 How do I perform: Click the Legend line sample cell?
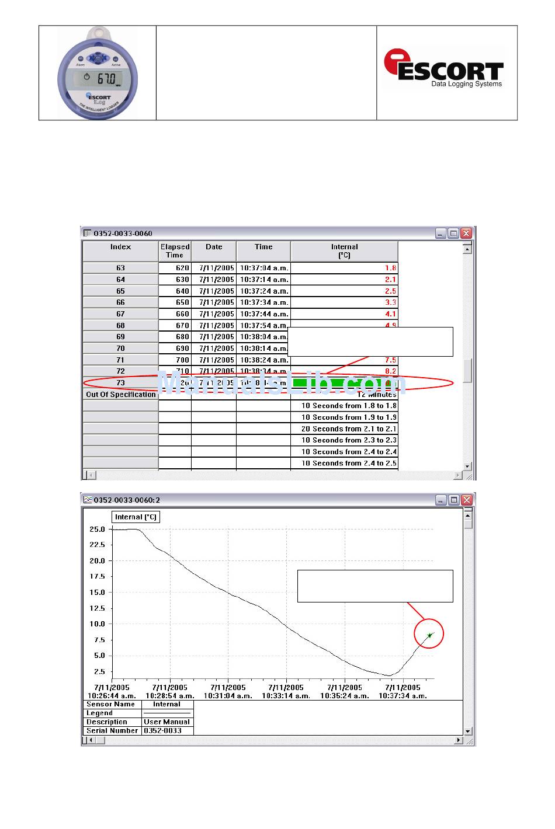click(167, 713)
